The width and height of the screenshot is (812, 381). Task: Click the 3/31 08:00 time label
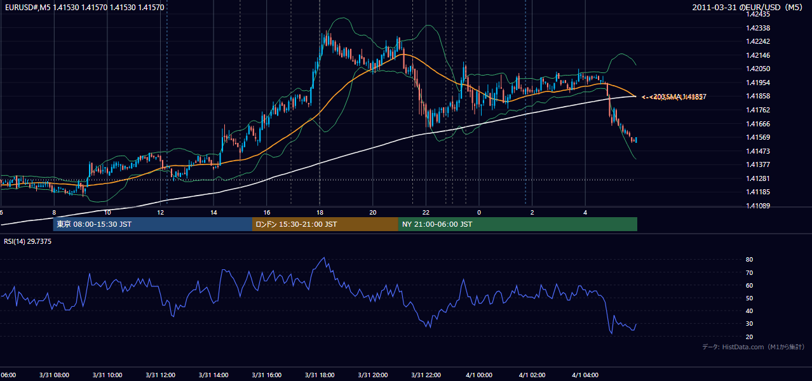point(54,375)
